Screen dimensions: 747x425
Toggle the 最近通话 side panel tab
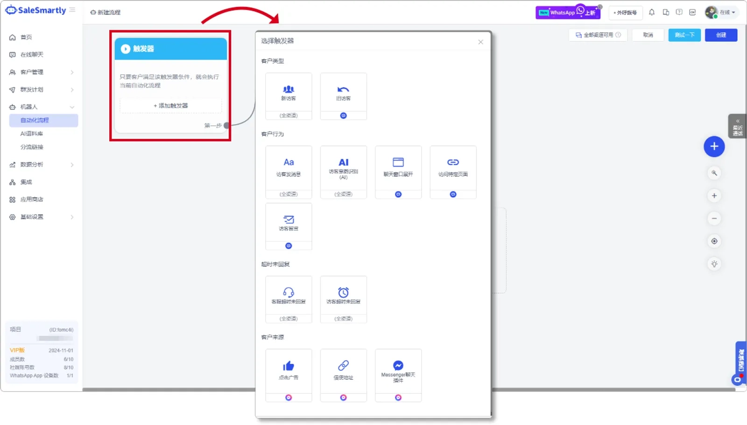coord(737,126)
